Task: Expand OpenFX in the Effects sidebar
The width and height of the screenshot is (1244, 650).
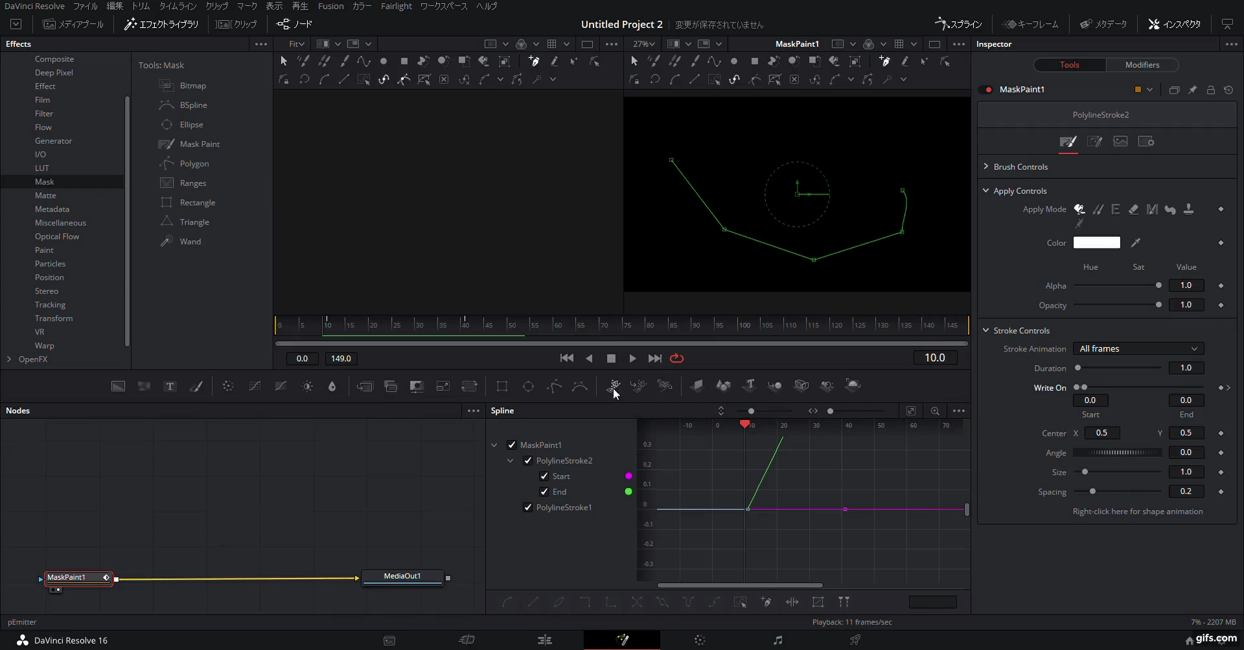Action: coord(9,359)
